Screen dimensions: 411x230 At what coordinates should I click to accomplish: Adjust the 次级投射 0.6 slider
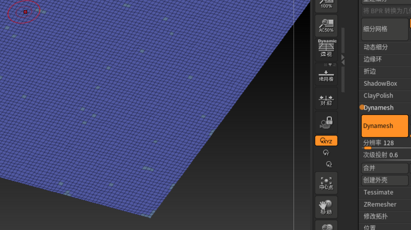coord(386,155)
